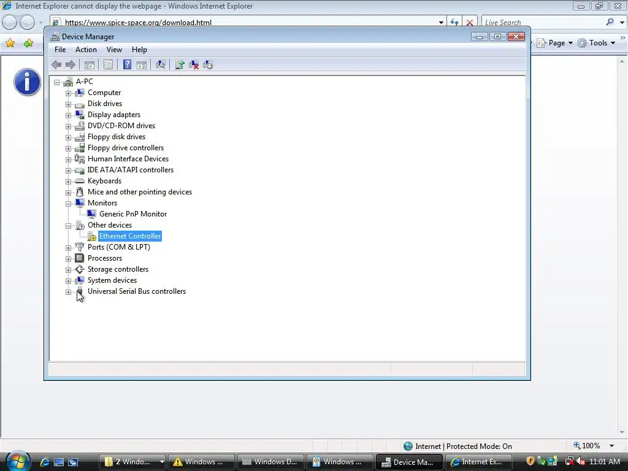Screen dimensions: 628x471
Task: Select Human Interface Devices row
Action: 128,159
